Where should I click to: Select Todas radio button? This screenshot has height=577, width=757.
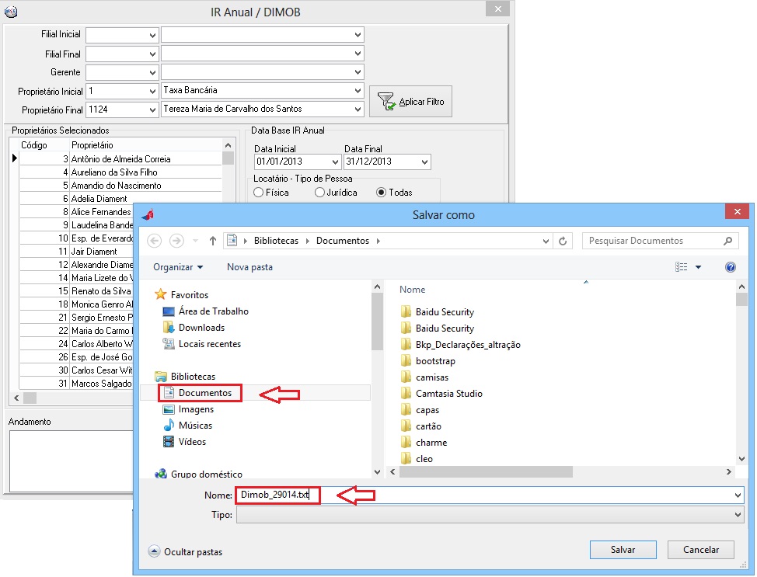tap(382, 193)
